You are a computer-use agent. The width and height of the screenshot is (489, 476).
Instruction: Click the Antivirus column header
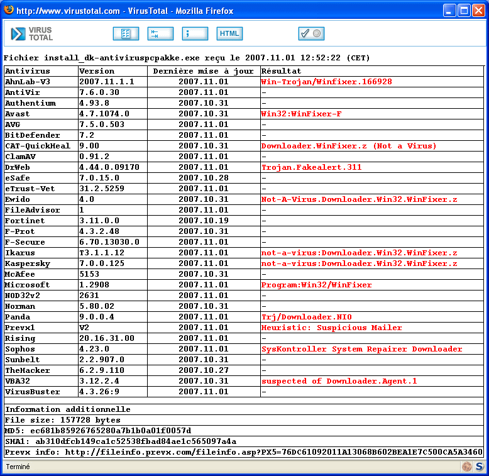pyautogui.click(x=28, y=71)
